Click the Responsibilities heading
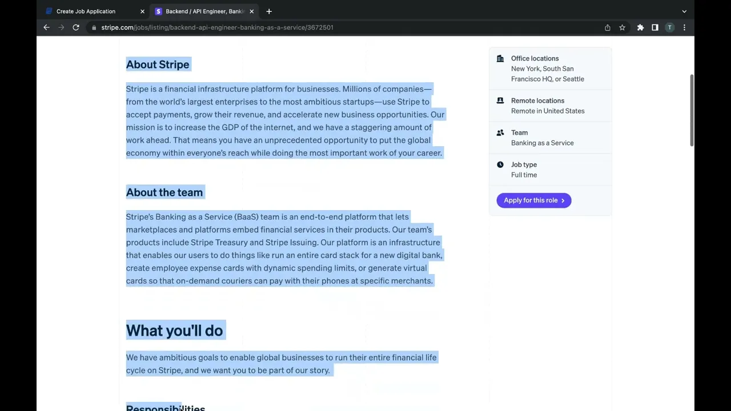Screen dimensions: 731x411 point(166,408)
